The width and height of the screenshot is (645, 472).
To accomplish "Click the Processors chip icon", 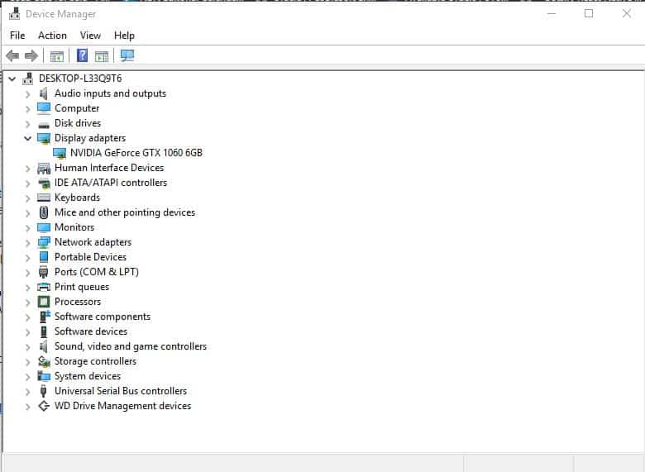I will [44, 302].
